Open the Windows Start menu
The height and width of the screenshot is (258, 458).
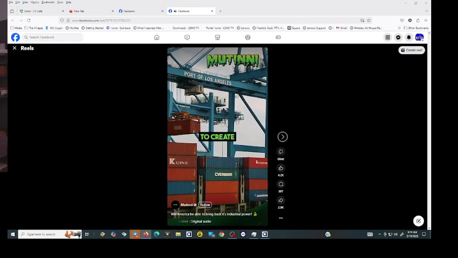(x=13, y=234)
